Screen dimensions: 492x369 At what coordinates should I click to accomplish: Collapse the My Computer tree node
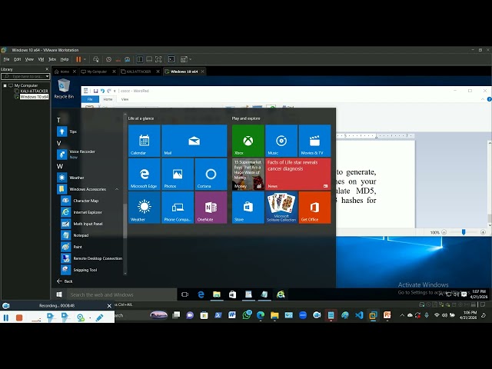click(5, 85)
